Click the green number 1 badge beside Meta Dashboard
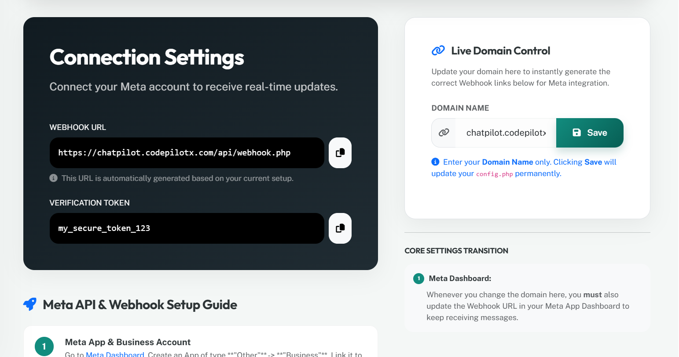Viewport: 679px width, 357px height. click(x=418, y=278)
